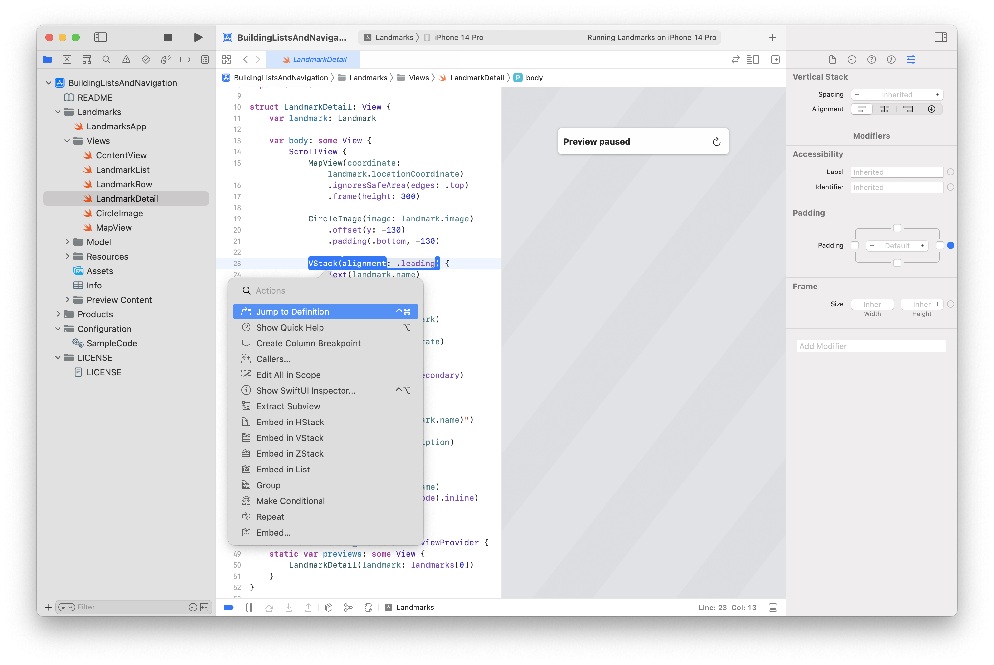Resume the paused preview
The height and width of the screenshot is (665, 994).
click(716, 142)
